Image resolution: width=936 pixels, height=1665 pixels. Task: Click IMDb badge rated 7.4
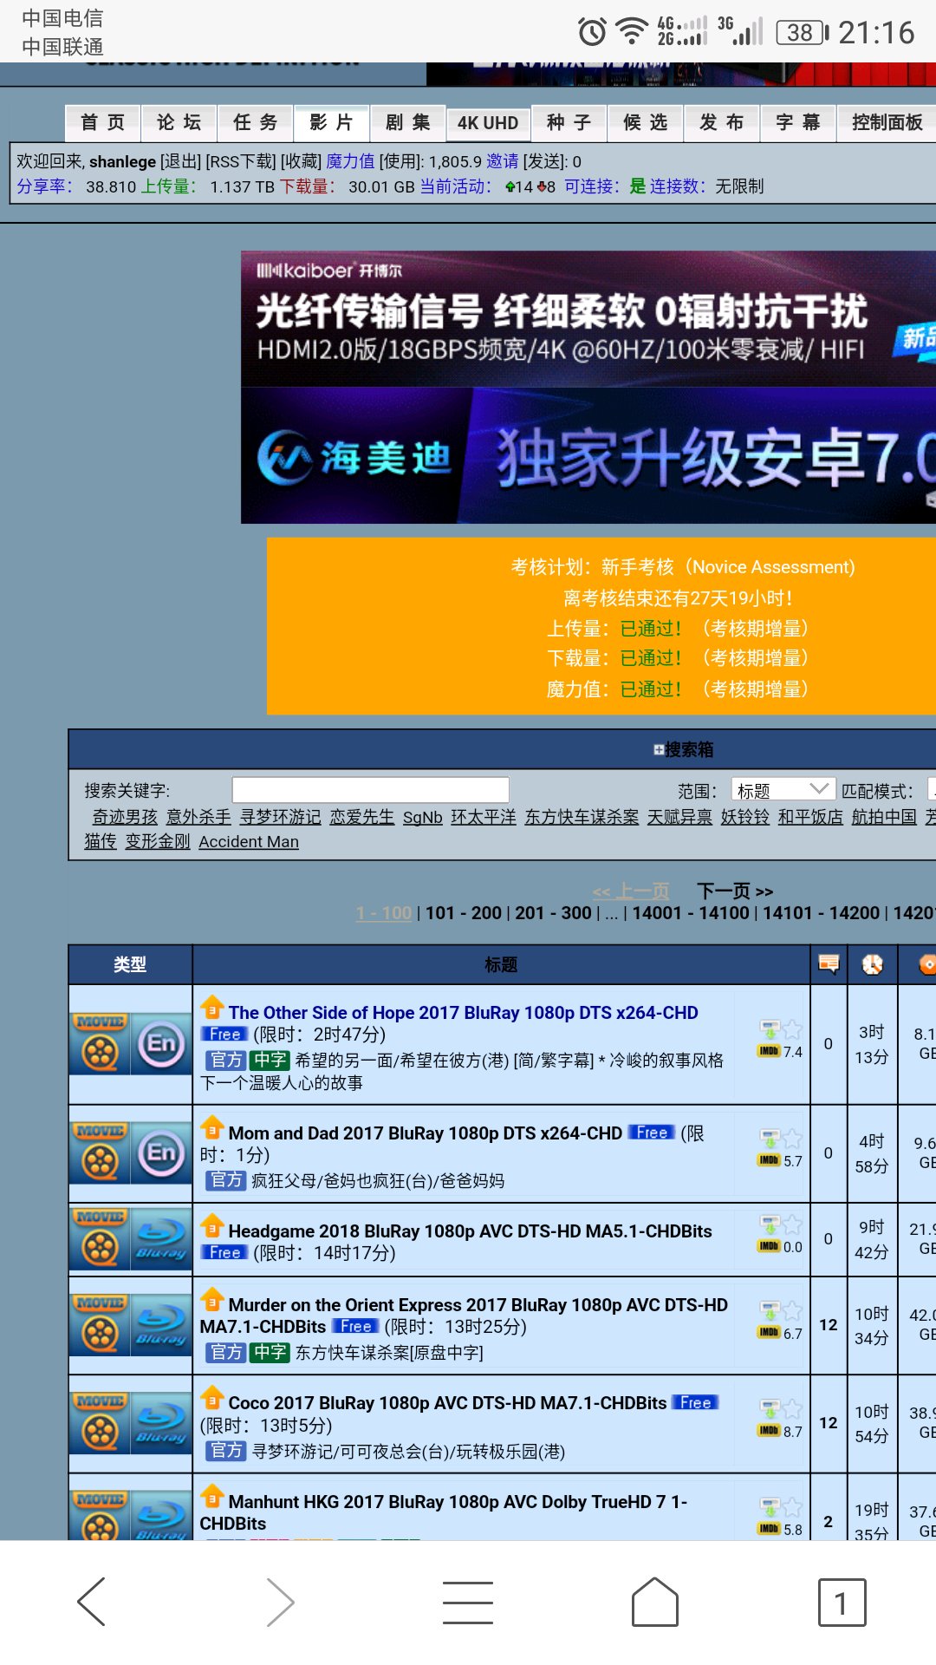pos(769,1051)
